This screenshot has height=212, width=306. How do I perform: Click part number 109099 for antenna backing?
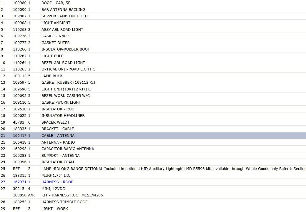pos(19,9)
